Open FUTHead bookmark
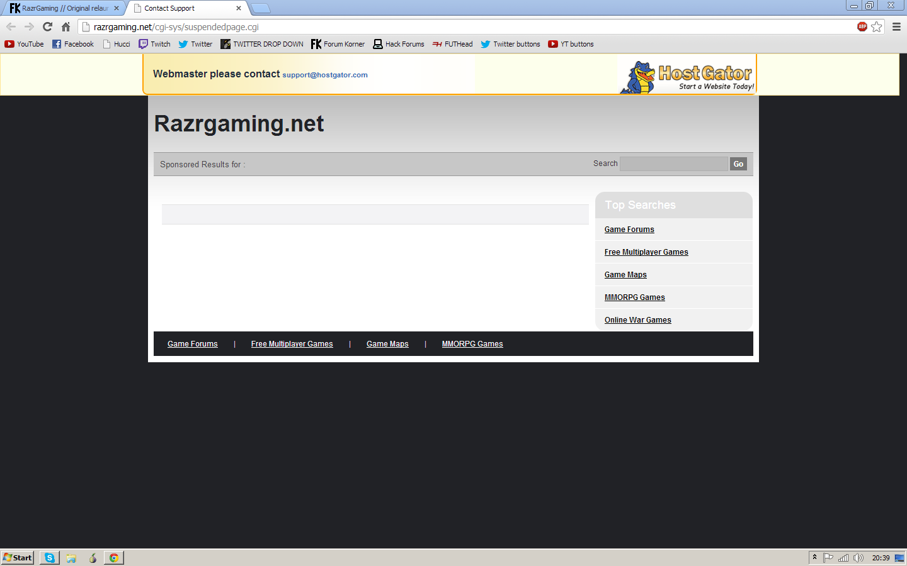 pos(452,44)
